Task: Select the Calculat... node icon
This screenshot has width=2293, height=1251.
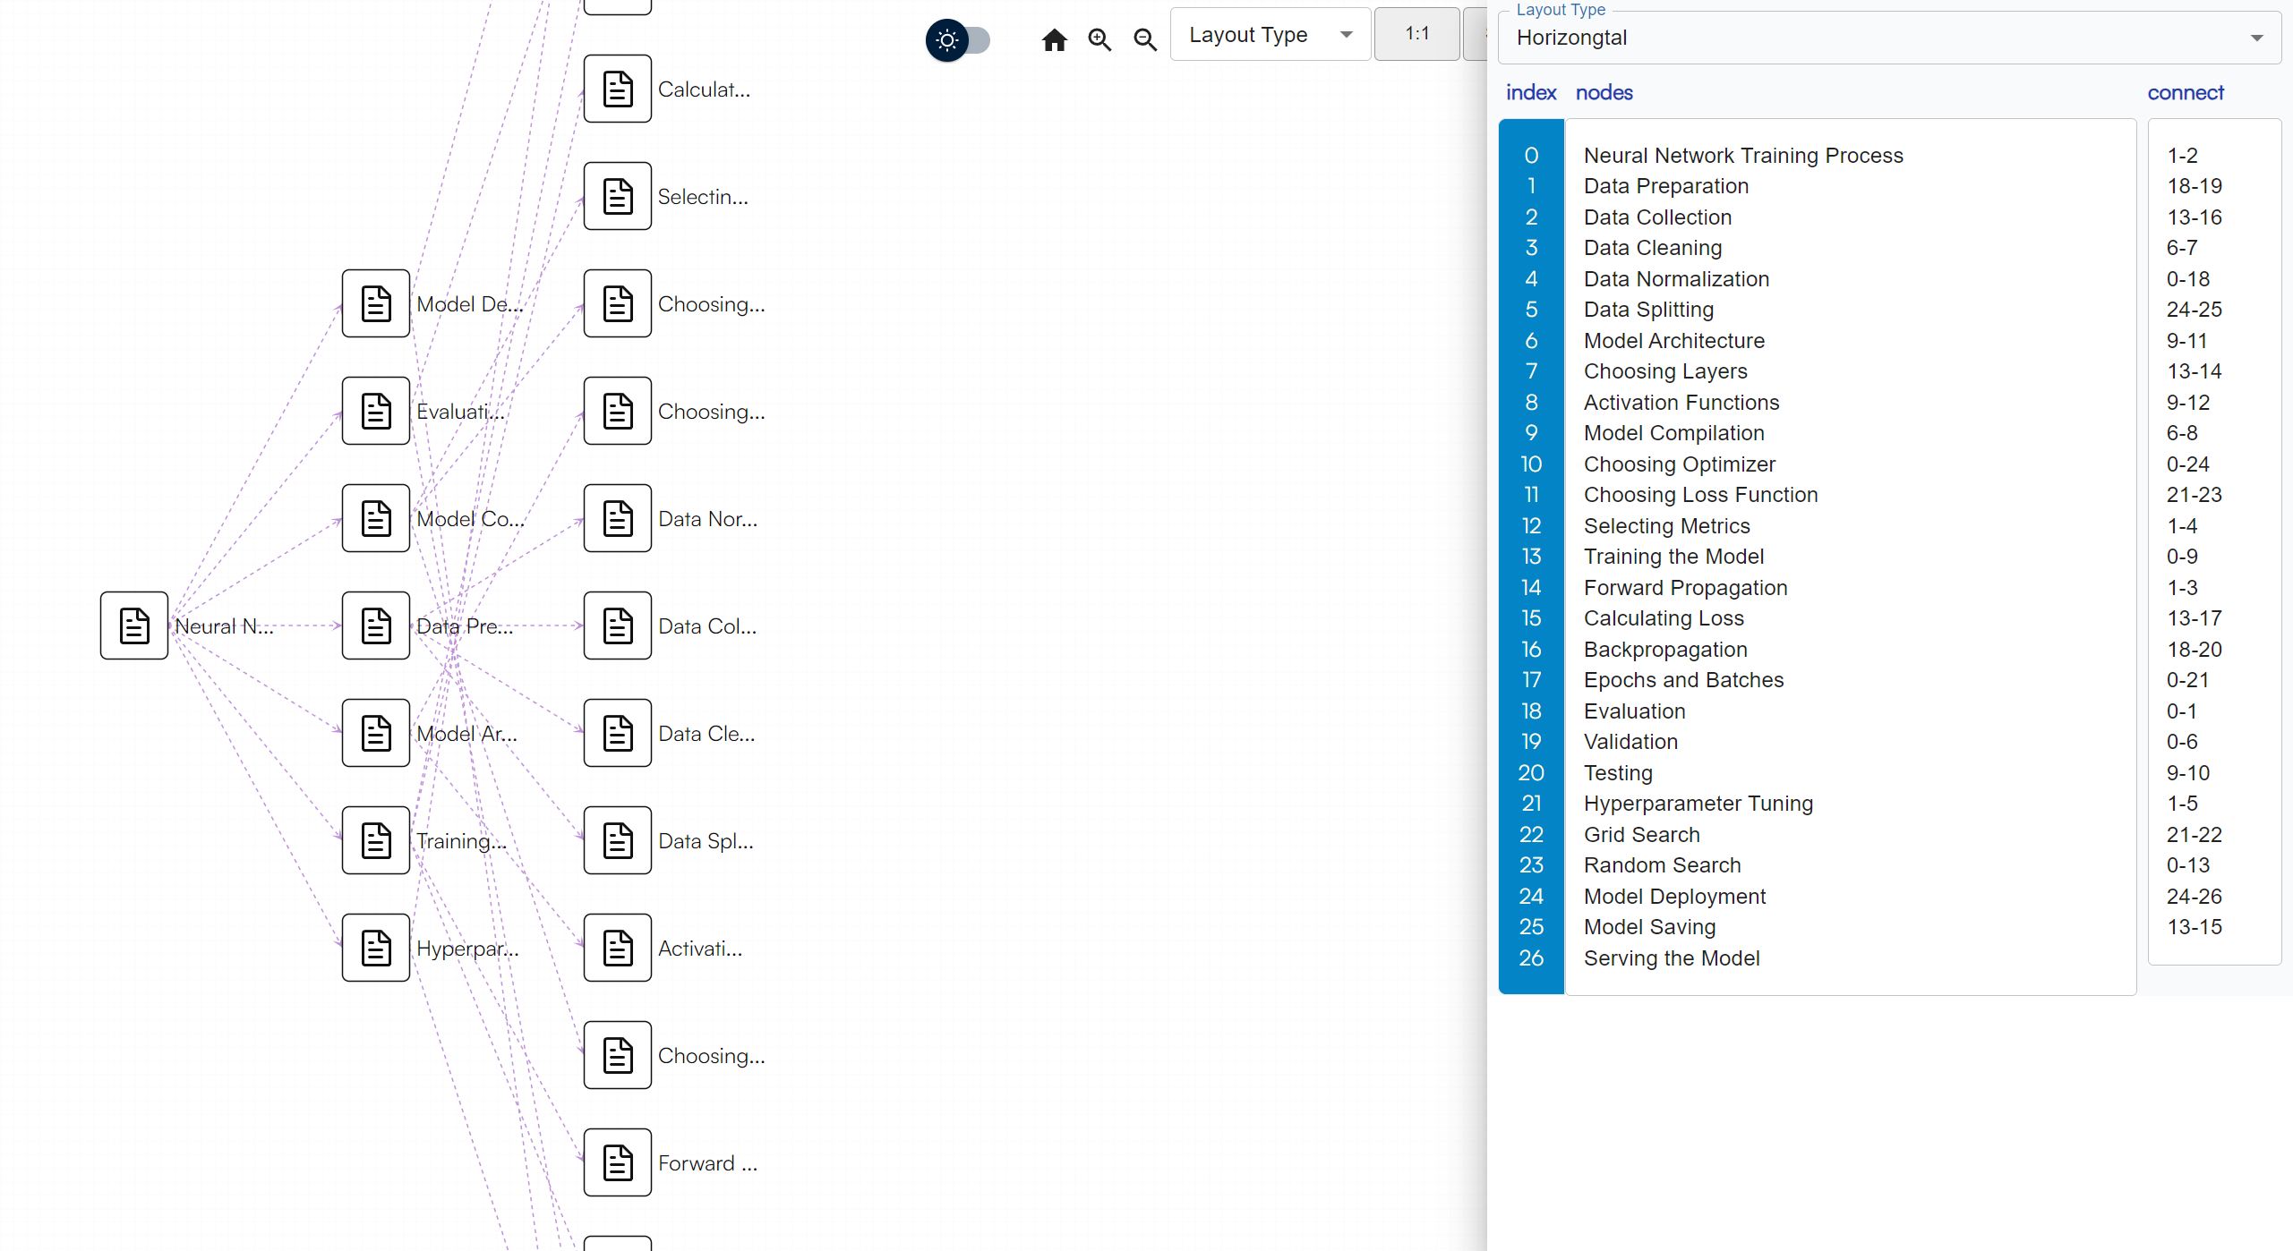Action: (618, 89)
